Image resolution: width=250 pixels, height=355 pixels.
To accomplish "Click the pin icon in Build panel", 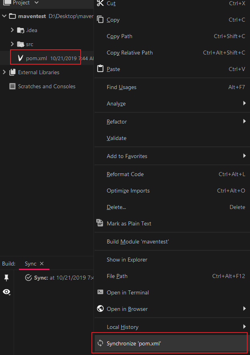I will coord(6,278).
